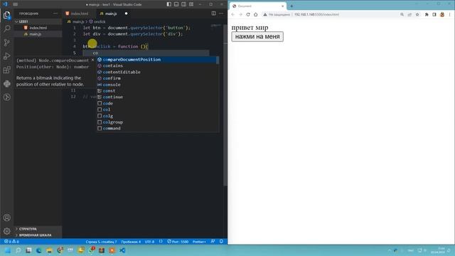
Task: Select main.js in Explorer file tree
Action: click(38, 34)
